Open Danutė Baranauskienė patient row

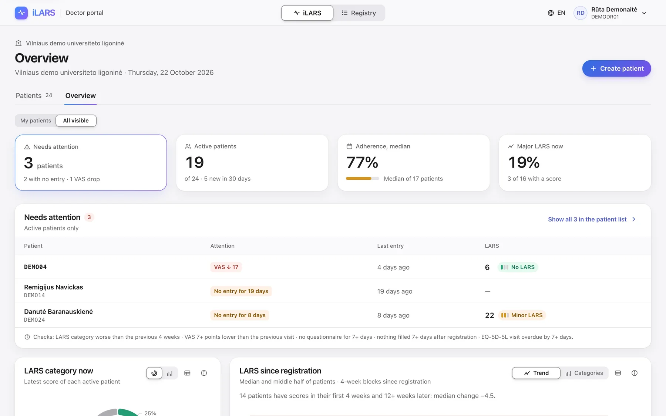333,315
